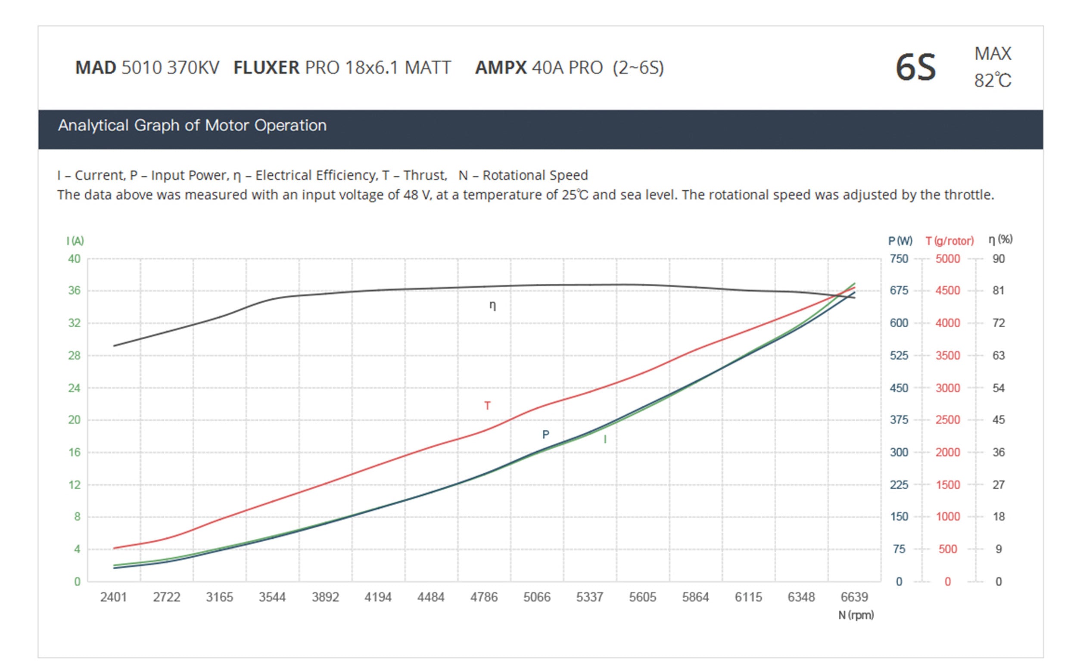Viewport: 1077px width, 661px height.
Task: Click the 2401 rpm tick label
Action: coord(113,597)
